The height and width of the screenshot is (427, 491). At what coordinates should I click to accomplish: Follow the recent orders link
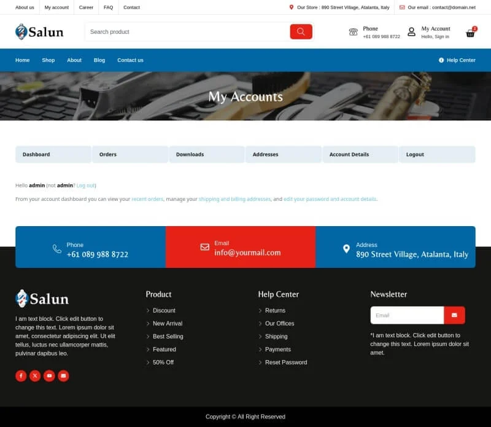tap(147, 199)
